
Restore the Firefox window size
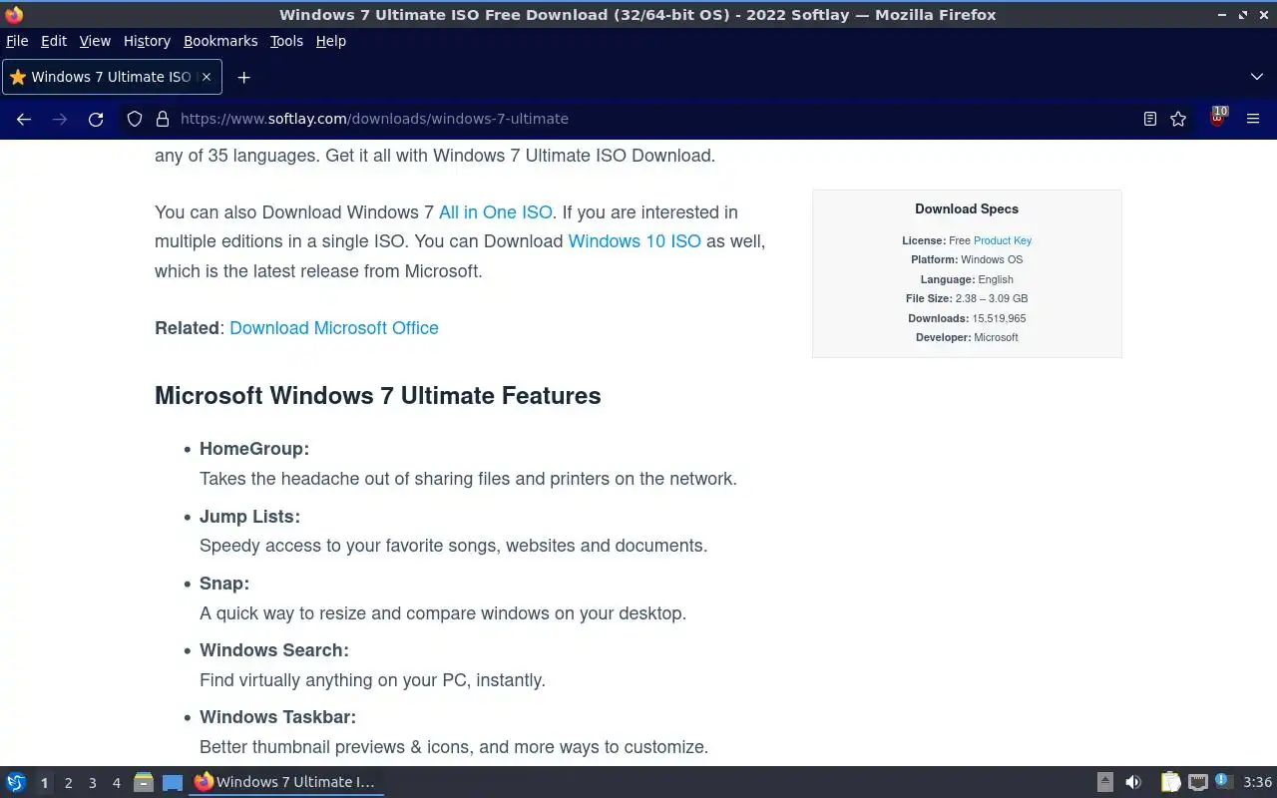tap(1243, 15)
